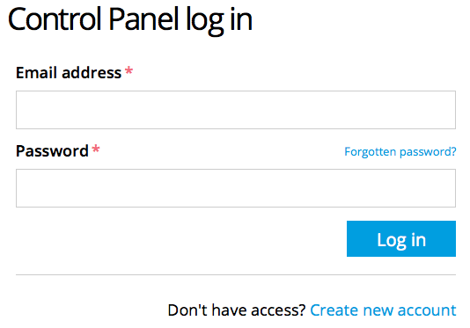Focus the Password input box
This screenshot has width=470, height=328.
236,188
